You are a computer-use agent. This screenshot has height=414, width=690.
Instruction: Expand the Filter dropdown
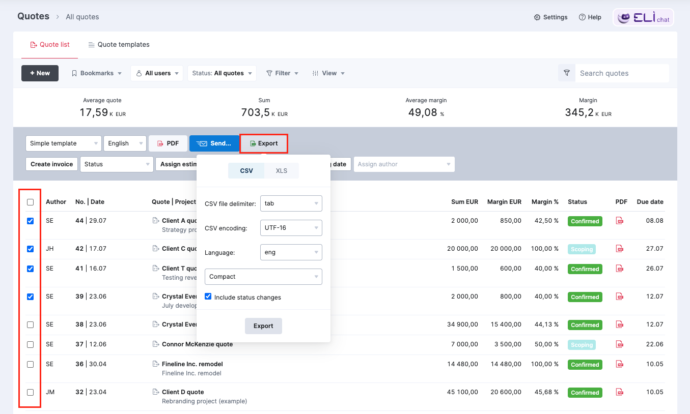[282, 73]
